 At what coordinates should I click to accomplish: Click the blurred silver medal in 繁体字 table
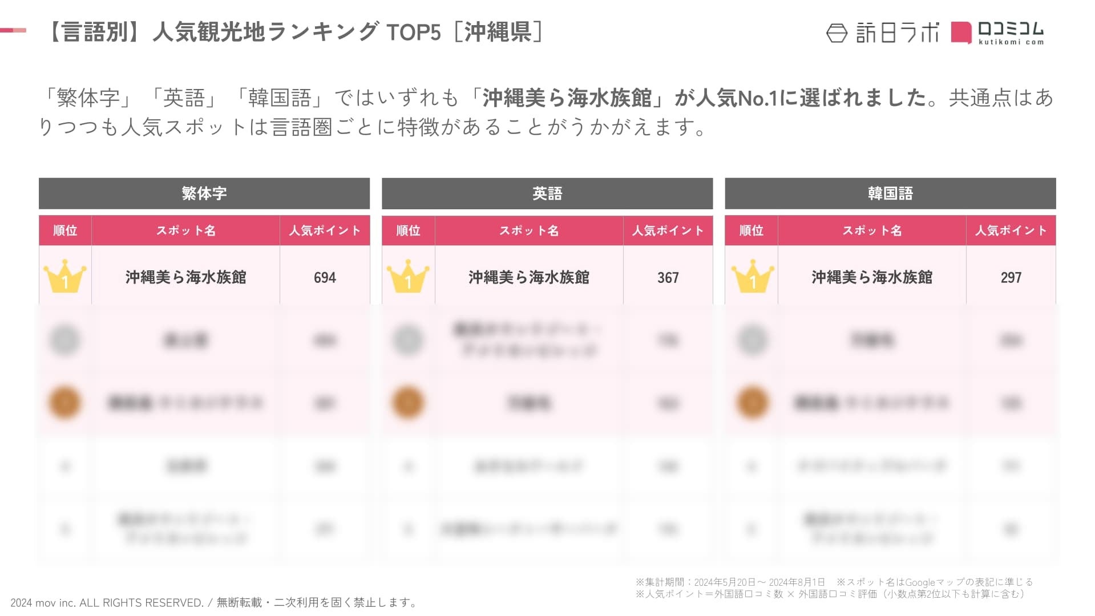pos(65,340)
